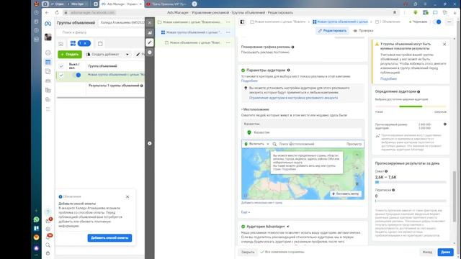Open the account selector Халида Атакишиева

pyautogui.click(x=122, y=22)
